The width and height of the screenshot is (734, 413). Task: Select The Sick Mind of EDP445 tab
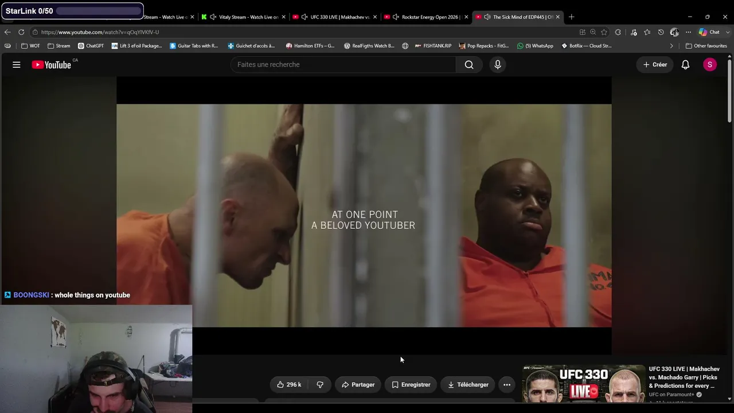518,17
